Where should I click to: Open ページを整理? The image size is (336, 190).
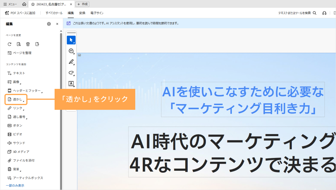point(19,53)
